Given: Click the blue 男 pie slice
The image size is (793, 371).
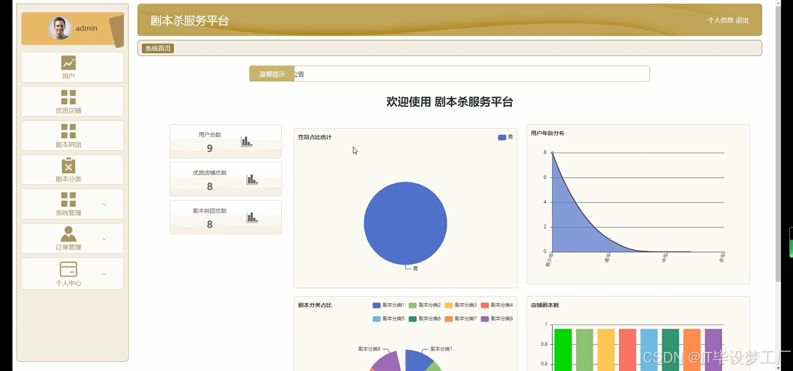Looking at the screenshot, I should [x=405, y=223].
